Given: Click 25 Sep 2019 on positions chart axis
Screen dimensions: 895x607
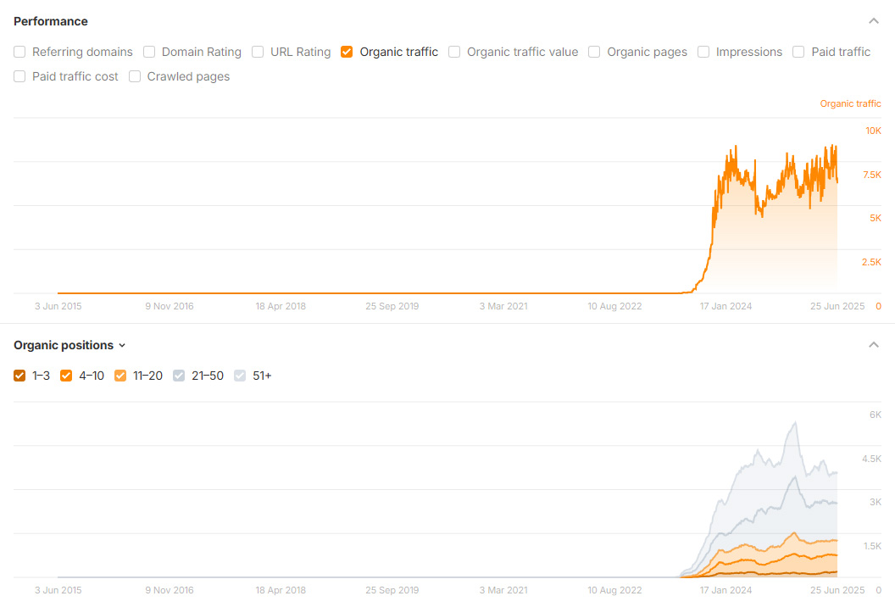Looking at the screenshot, I should (x=392, y=590).
